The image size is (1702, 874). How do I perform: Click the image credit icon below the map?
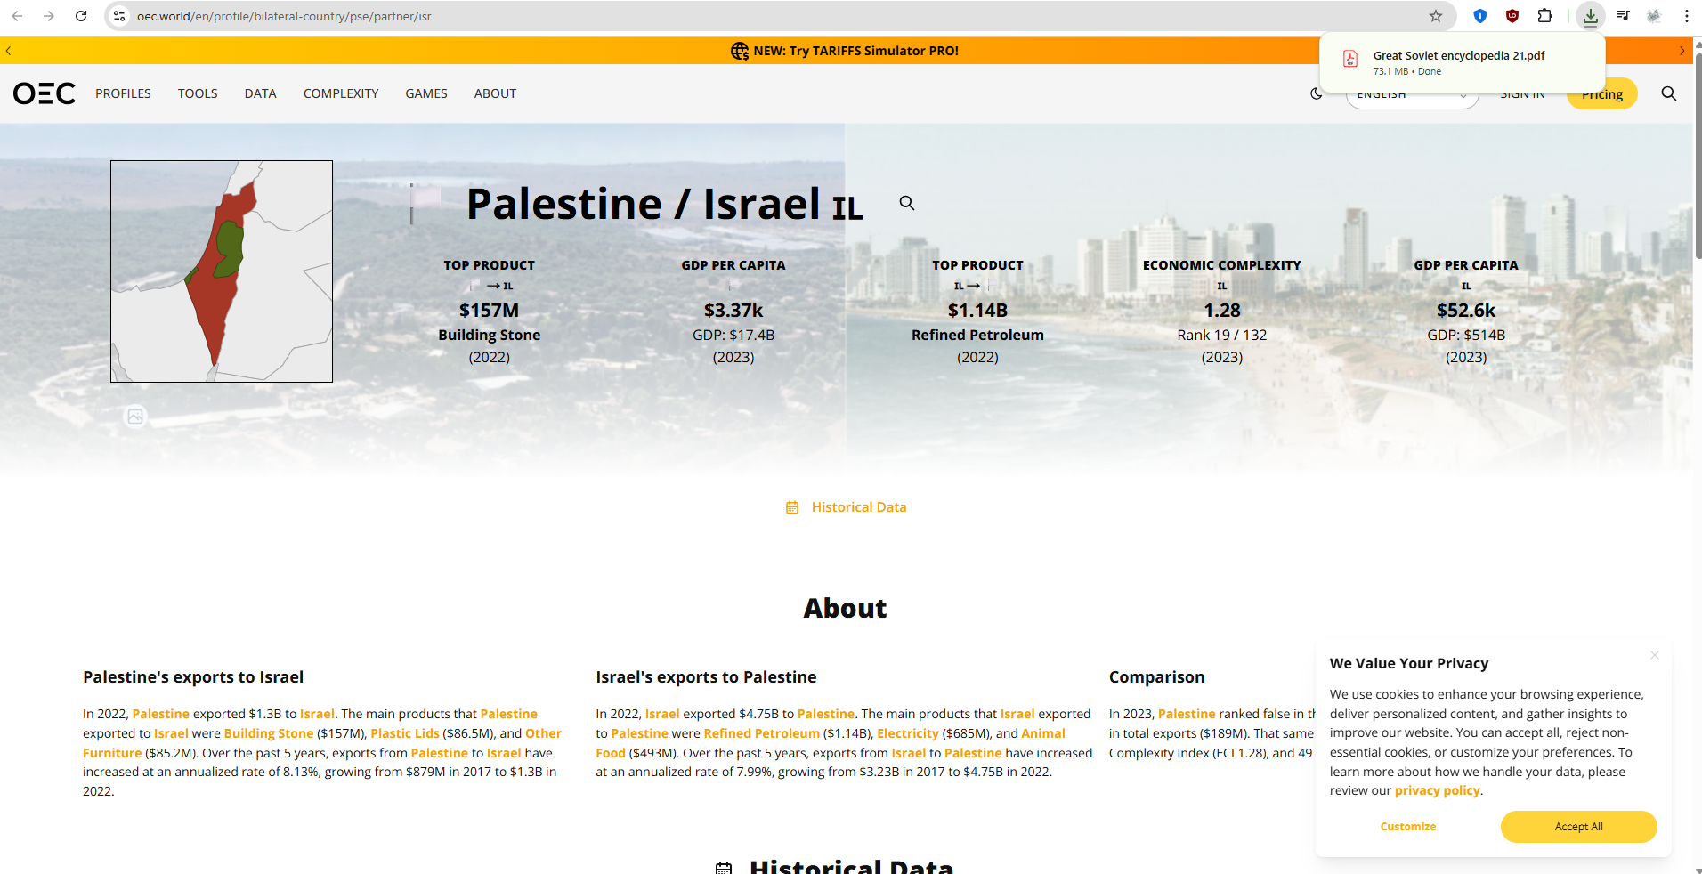coord(135,417)
